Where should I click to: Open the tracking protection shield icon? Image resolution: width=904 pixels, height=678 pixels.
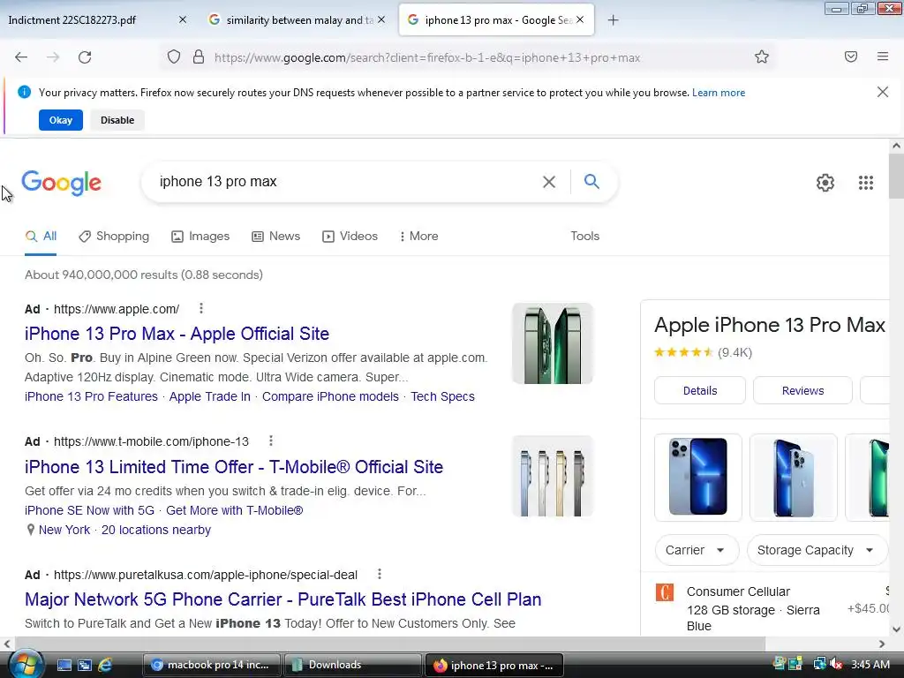point(174,57)
